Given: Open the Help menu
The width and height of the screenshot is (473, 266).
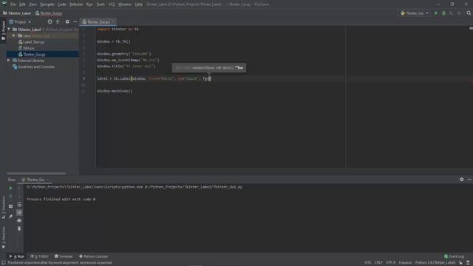Looking at the screenshot, I should tap(138, 4).
